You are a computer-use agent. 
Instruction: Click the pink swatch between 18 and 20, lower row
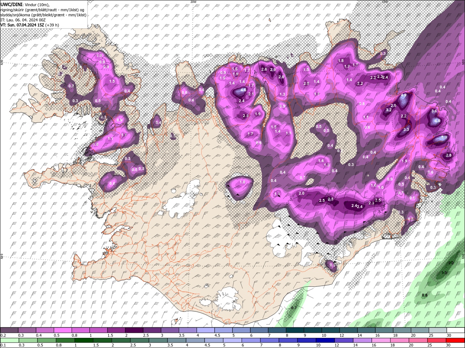[400, 340]
